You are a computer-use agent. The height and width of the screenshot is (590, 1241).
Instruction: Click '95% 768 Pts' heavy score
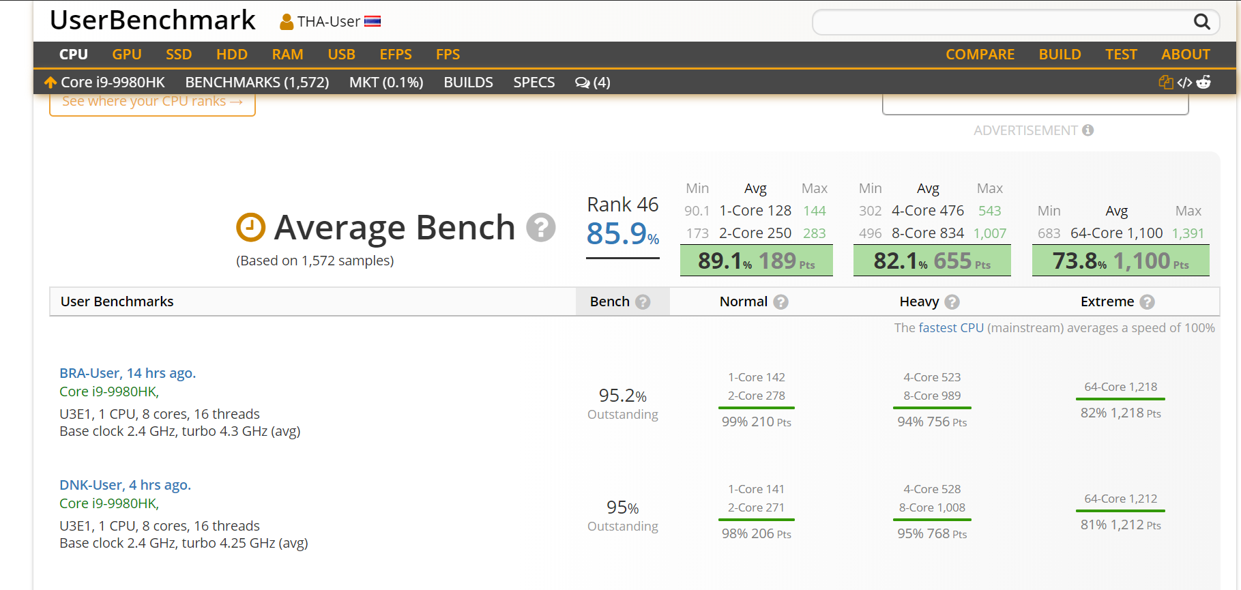click(932, 534)
